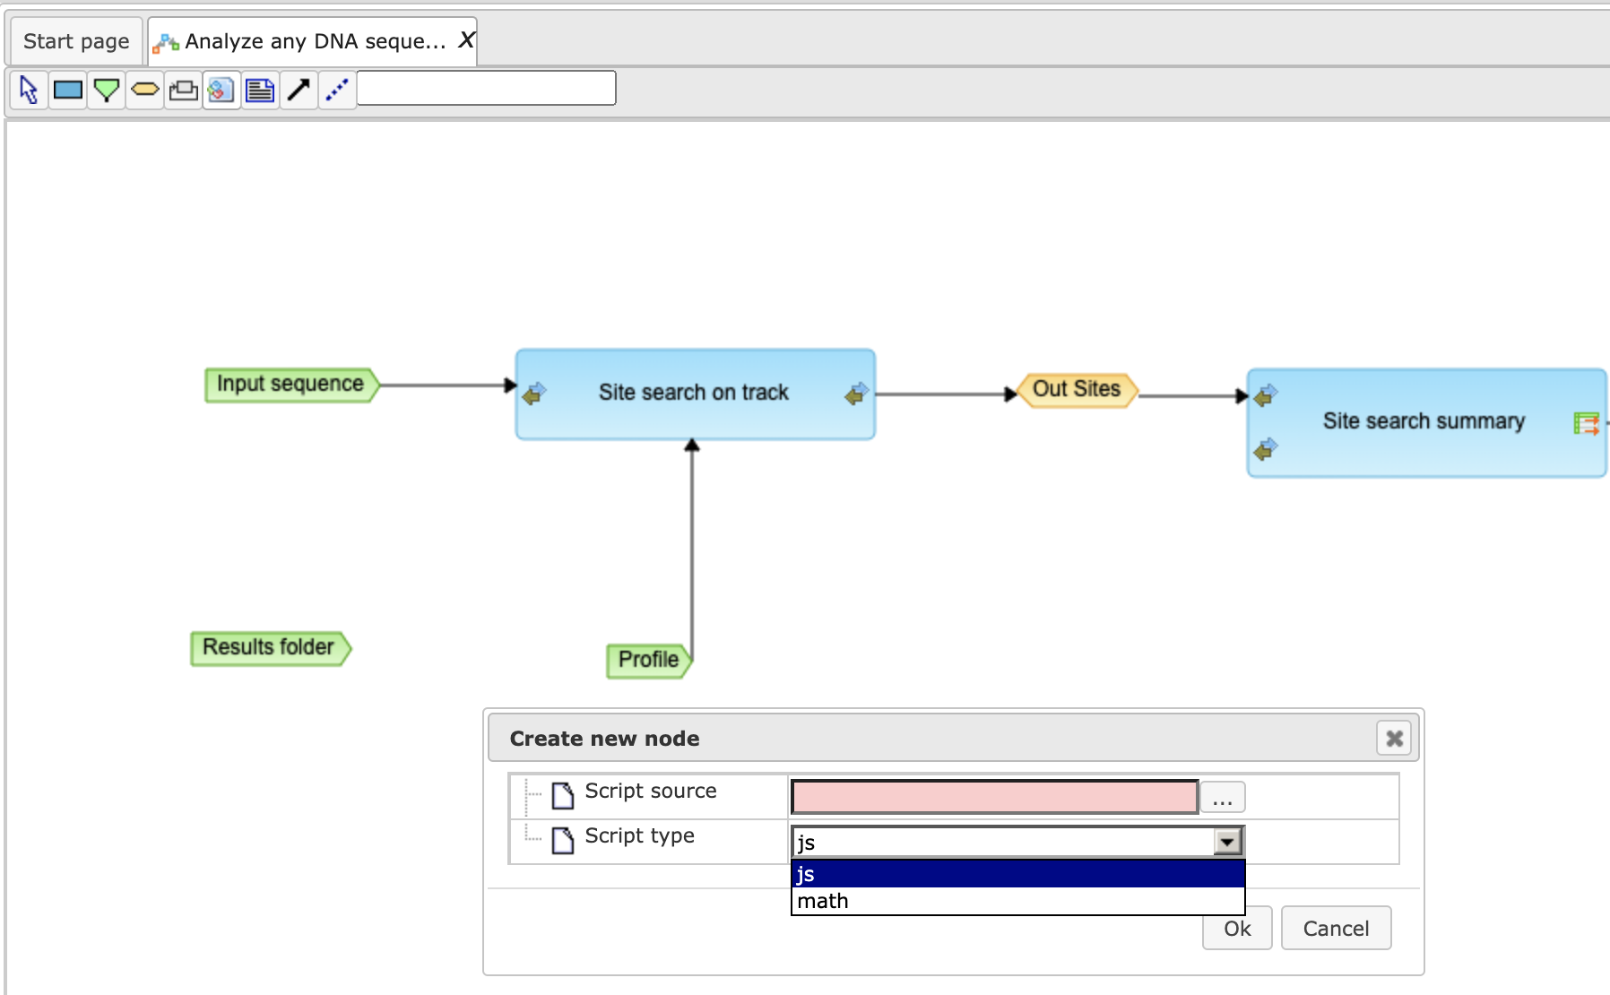Click the Script source input field
1610x995 pixels.
[994, 796]
